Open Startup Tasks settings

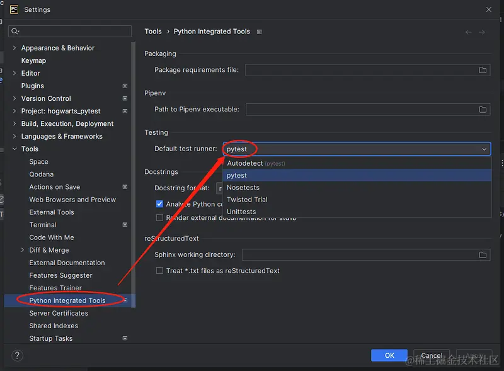pyautogui.click(x=51, y=338)
